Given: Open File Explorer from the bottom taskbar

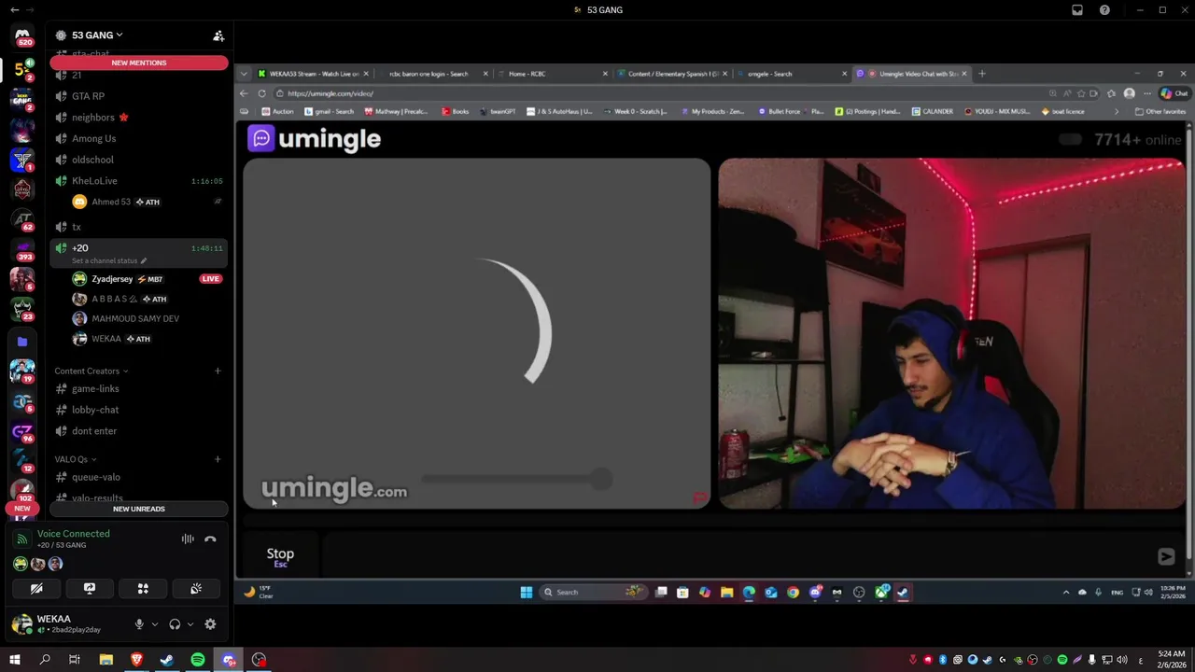Looking at the screenshot, I should pos(105,660).
